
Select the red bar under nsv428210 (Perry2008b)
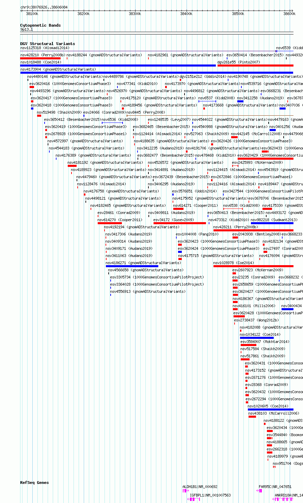click(x=41, y=58)
